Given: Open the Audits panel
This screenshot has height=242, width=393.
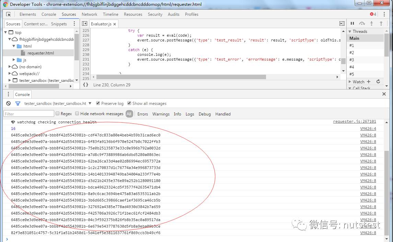Looking at the screenshot, I should 173,14.
